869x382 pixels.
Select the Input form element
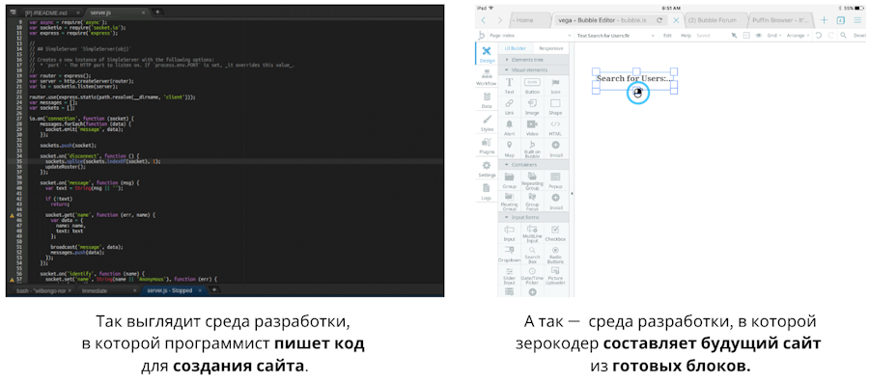pyautogui.click(x=509, y=233)
